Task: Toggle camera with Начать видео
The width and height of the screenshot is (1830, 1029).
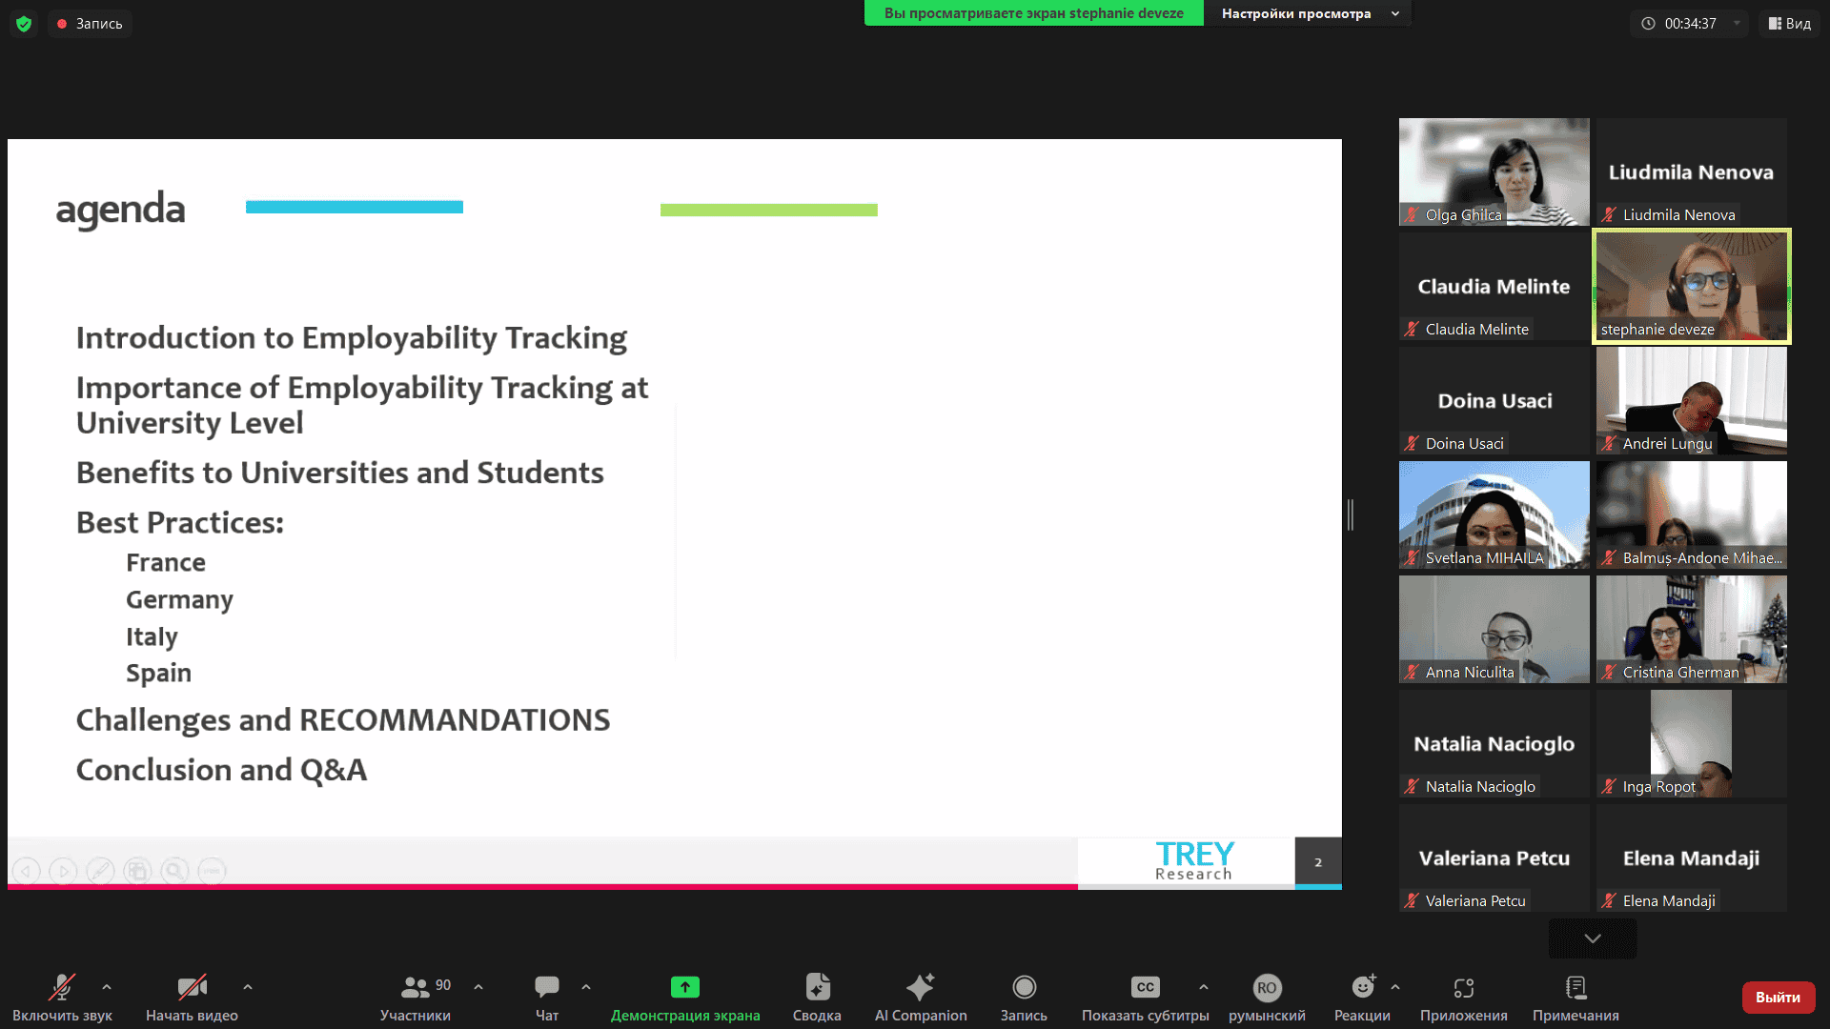Action: click(x=192, y=987)
